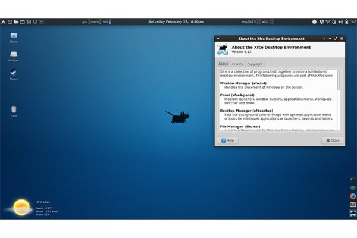Click the wlo1 network monitor
Screen dimensions: 357x238
pos(267,22)
